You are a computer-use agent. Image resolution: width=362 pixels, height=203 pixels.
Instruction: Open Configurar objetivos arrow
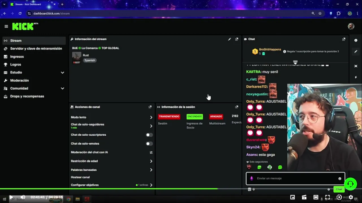click(x=151, y=185)
